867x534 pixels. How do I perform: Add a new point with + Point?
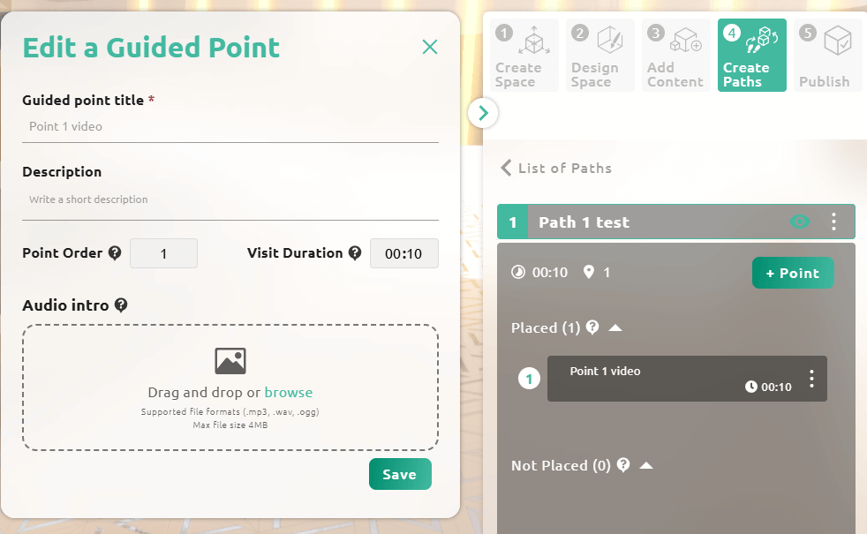point(792,273)
